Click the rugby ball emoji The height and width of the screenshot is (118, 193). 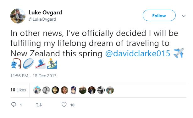click(28, 63)
